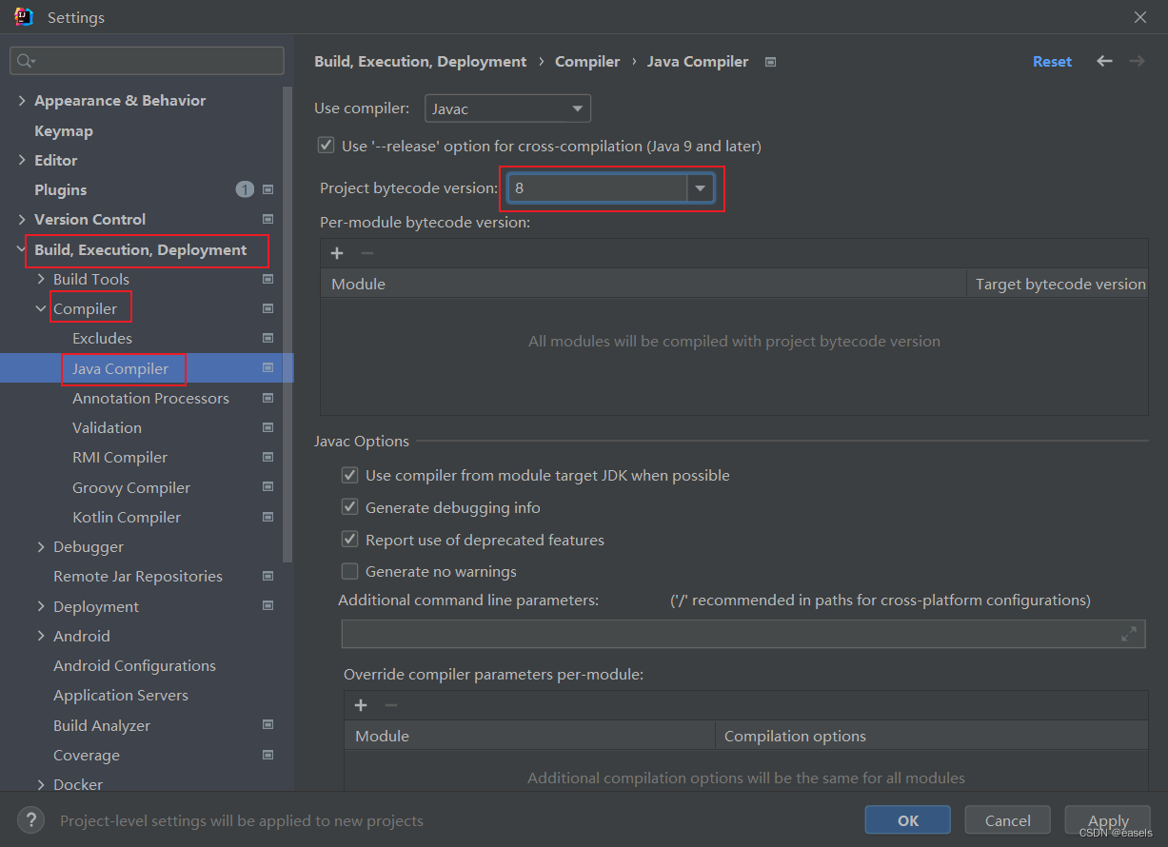Open the Plugins settings page
This screenshot has width=1168, height=847.
[60, 189]
